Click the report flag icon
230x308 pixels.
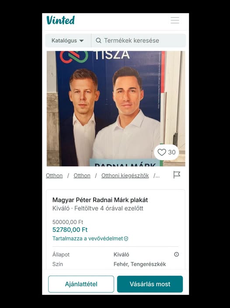point(177,175)
